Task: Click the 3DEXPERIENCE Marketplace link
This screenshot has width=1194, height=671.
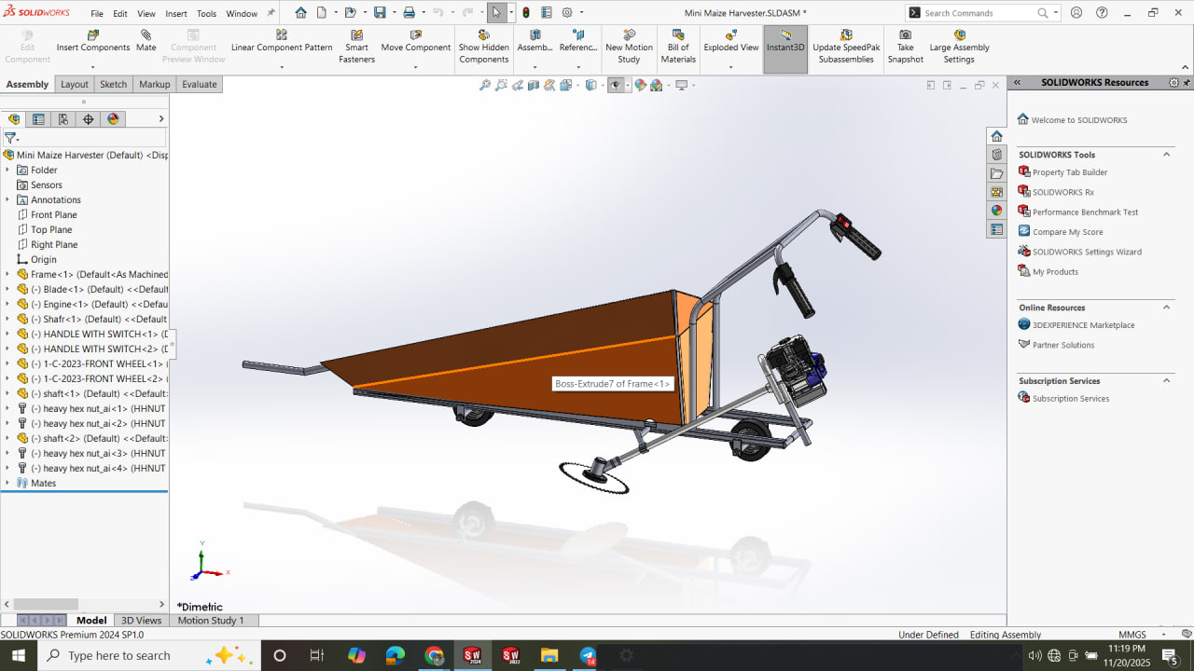Action: [x=1083, y=325]
